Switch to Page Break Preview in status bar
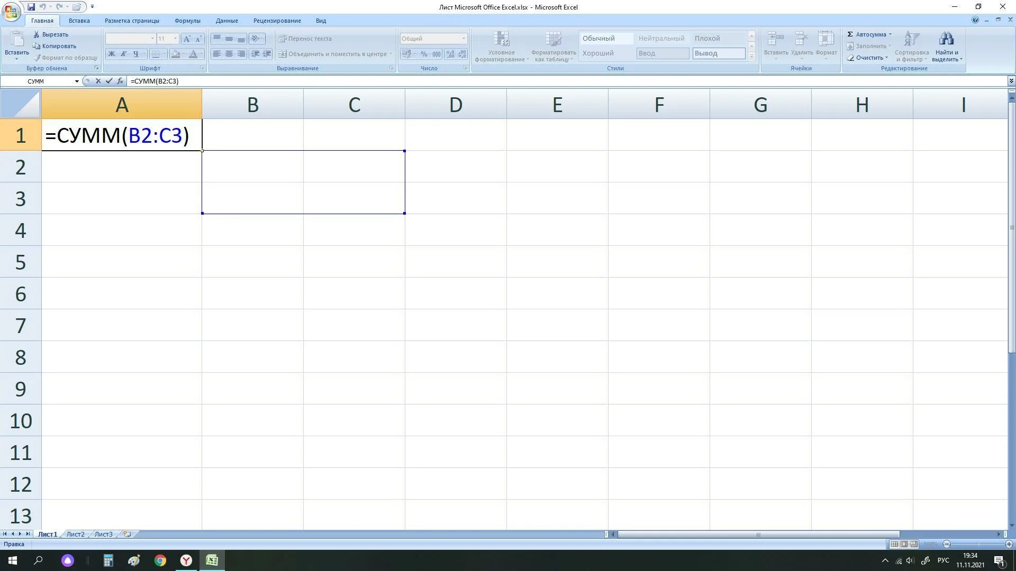This screenshot has height=571, width=1016. (914, 544)
